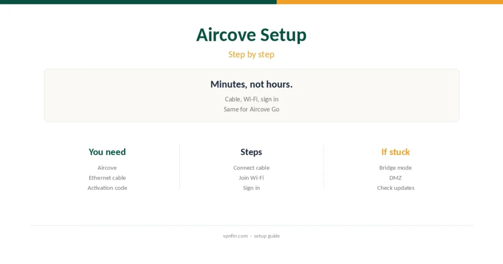
Task: Select the 'Check updates' item
Action: coord(395,188)
